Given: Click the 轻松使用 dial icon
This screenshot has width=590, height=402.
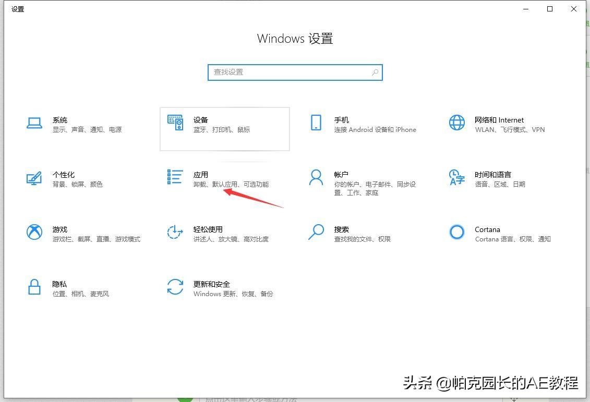Looking at the screenshot, I should [x=175, y=232].
